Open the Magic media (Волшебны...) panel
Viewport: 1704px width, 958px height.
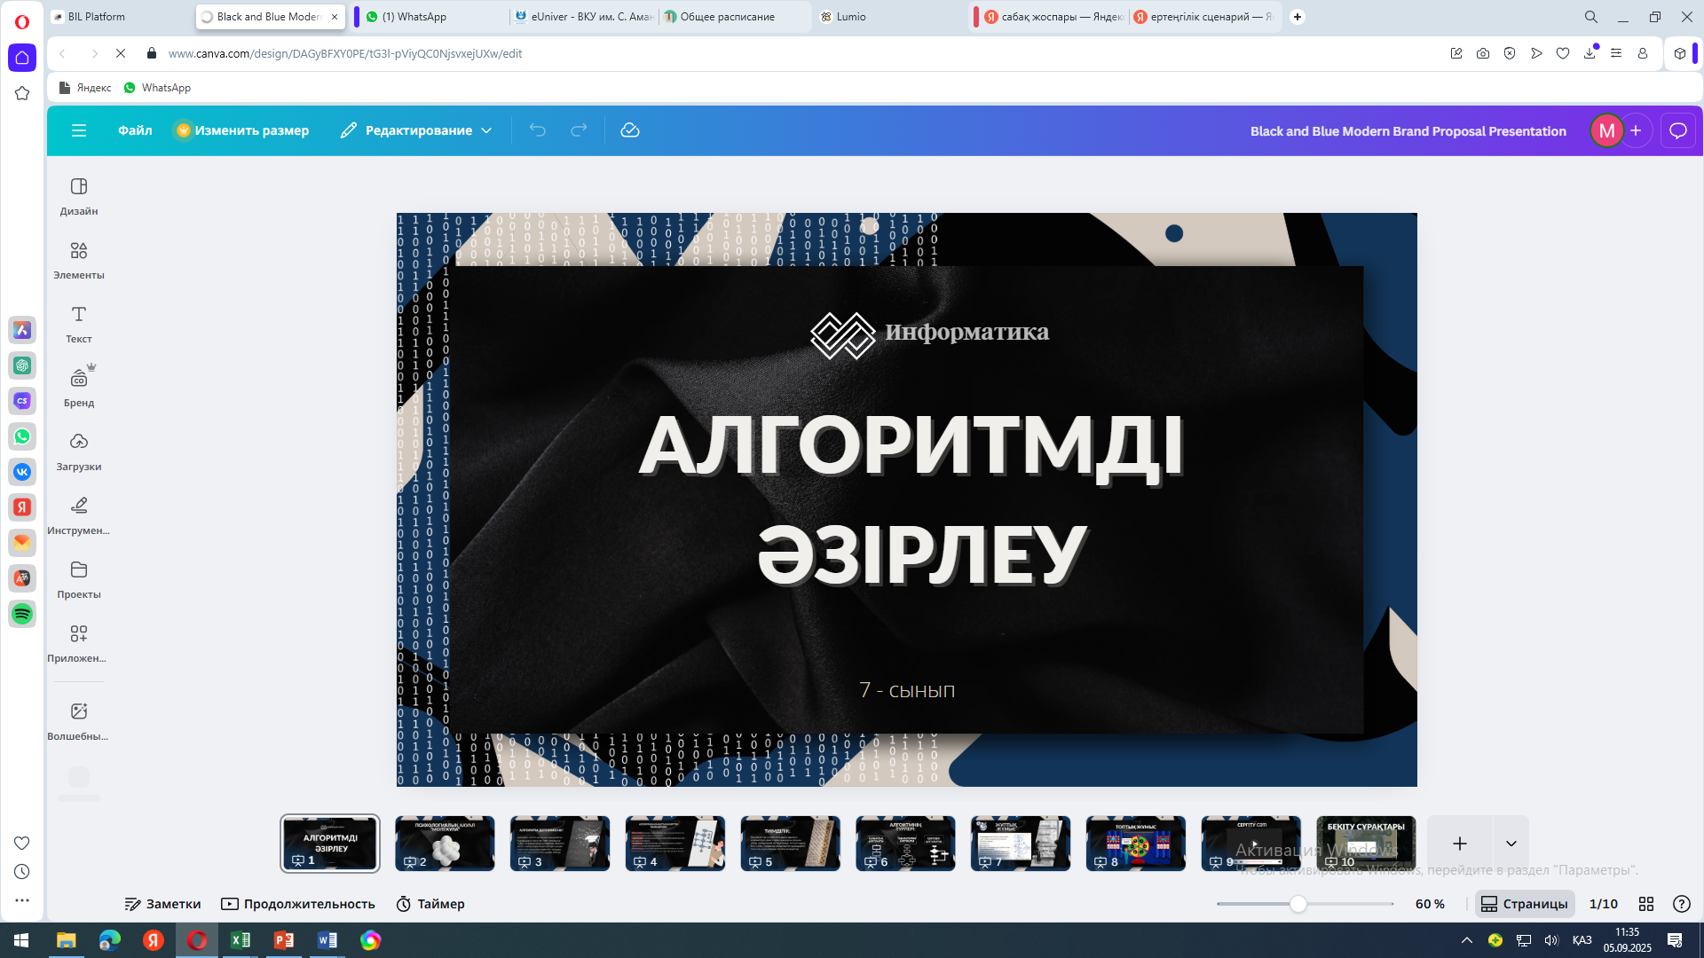[79, 721]
